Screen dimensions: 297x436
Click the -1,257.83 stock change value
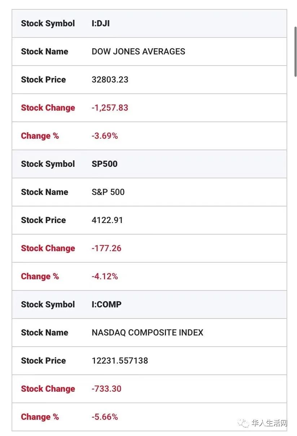pyautogui.click(x=110, y=108)
